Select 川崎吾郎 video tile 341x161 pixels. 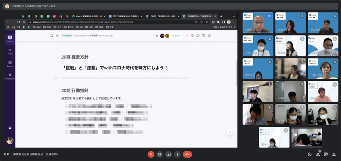coord(258,23)
